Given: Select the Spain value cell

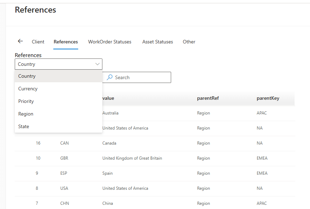Looking at the screenshot, I should coord(107,173).
